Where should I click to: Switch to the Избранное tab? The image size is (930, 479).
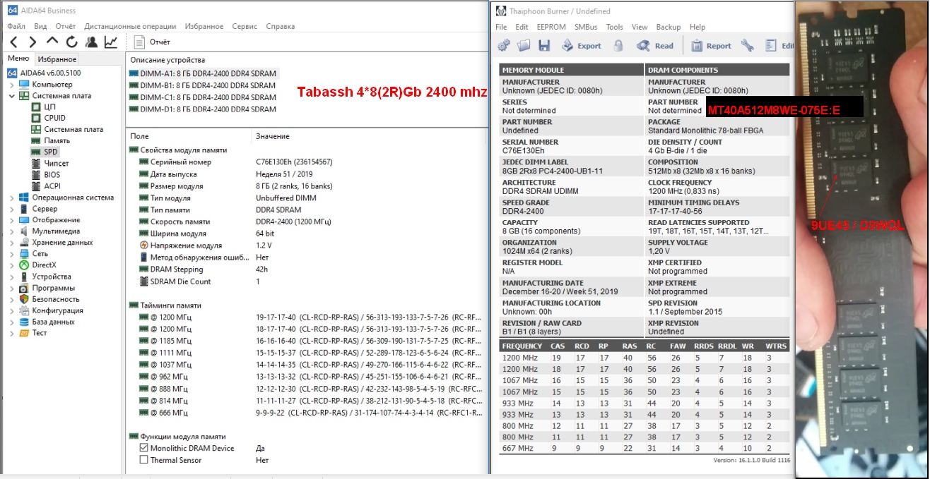pyautogui.click(x=57, y=59)
